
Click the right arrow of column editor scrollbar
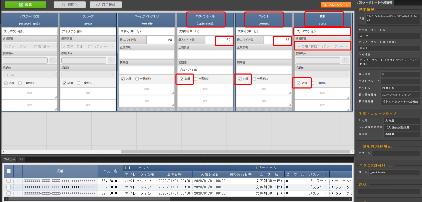pyautogui.click(x=352, y=152)
